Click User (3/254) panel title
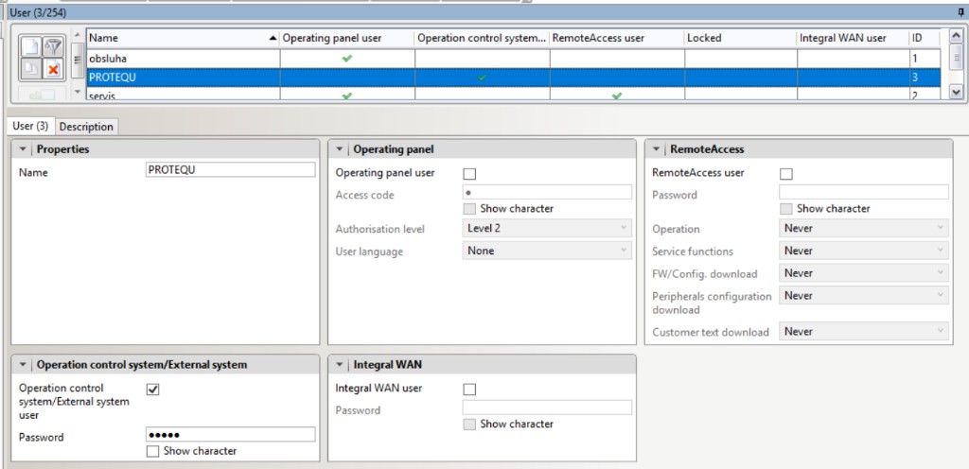Viewport: 969px width, 469px height. pyautogui.click(x=38, y=12)
